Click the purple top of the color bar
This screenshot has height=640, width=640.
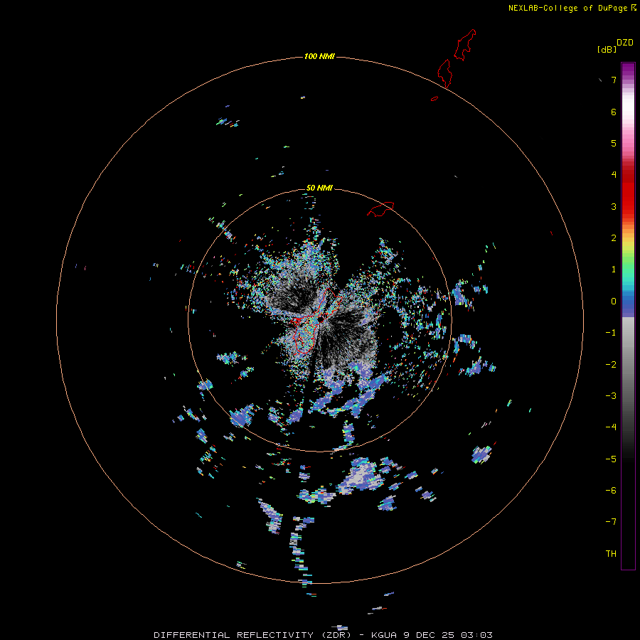click(x=628, y=70)
